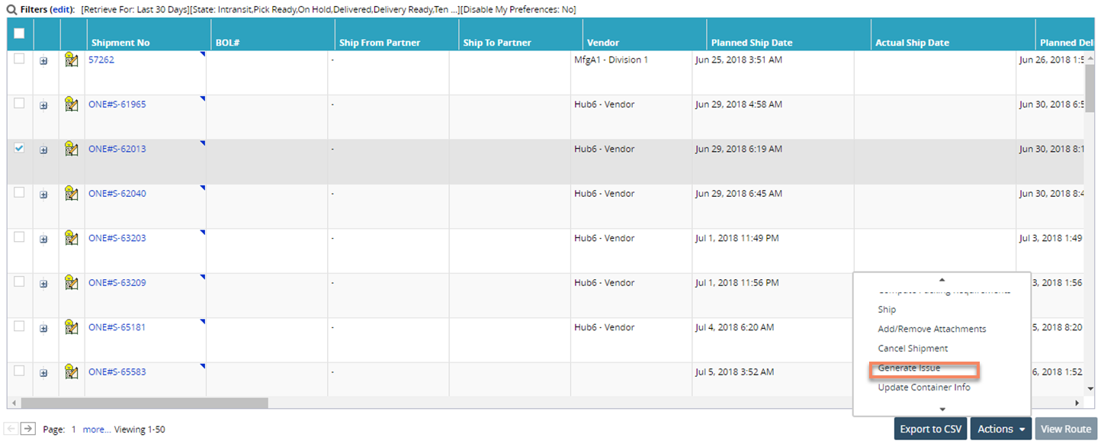The image size is (1104, 444).
Task: Go to next page with the right arrow
Action: (x=28, y=429)
